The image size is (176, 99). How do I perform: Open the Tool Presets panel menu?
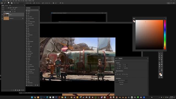(39, 8)
